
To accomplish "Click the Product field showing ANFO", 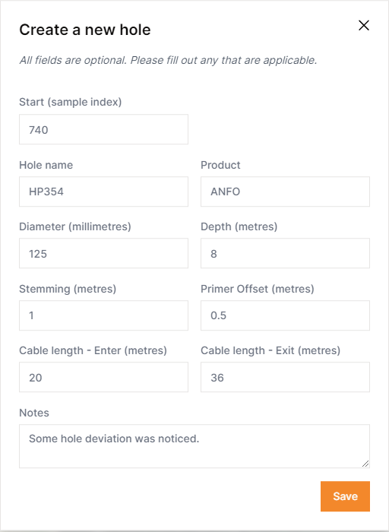I will (x=285, y=192).
